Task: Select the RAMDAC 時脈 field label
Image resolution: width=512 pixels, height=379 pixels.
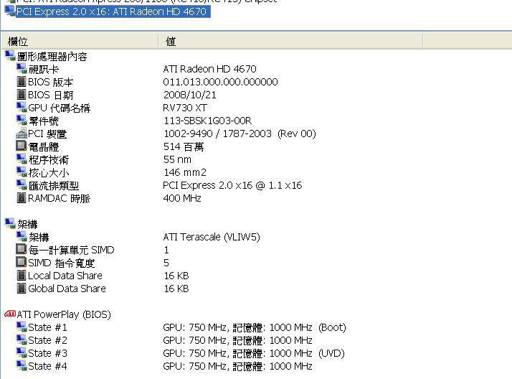Action: 59,198
